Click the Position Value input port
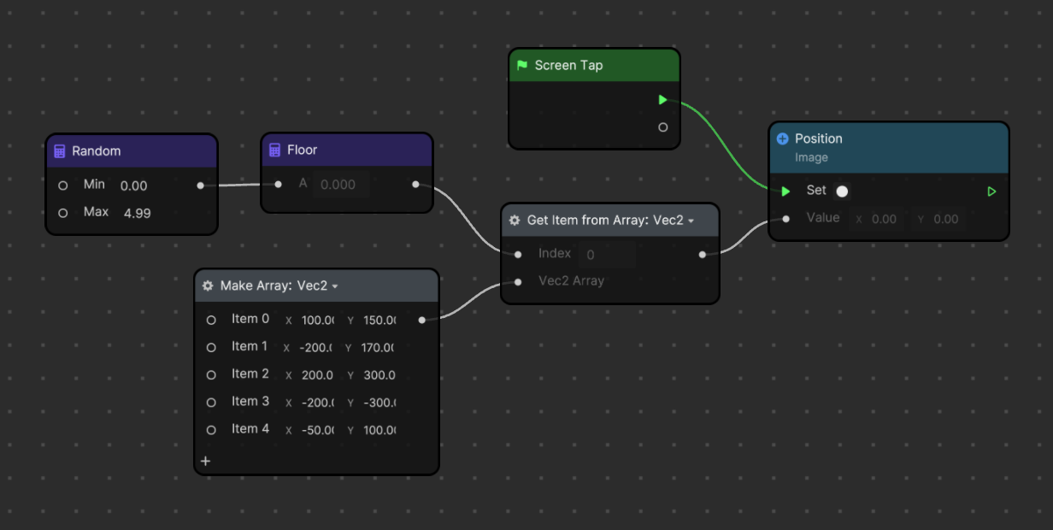The height and width of the screenshot is (530, 1053). tap(785, 218)
